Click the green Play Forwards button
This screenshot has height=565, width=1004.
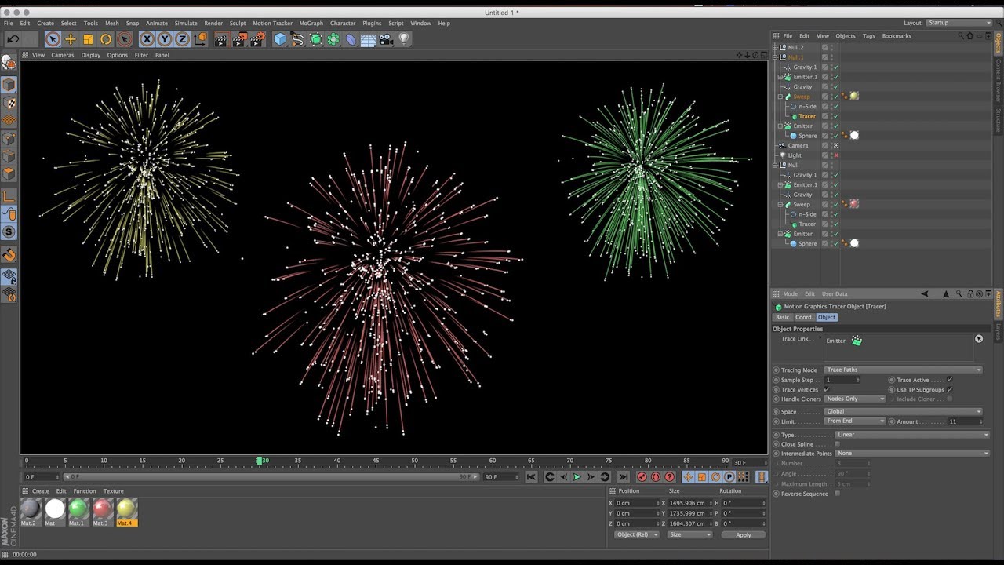(x=577, y=476)
